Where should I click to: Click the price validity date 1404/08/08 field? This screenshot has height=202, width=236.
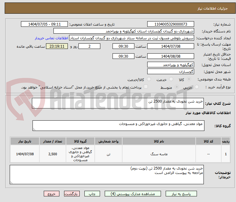pos(171,56)
